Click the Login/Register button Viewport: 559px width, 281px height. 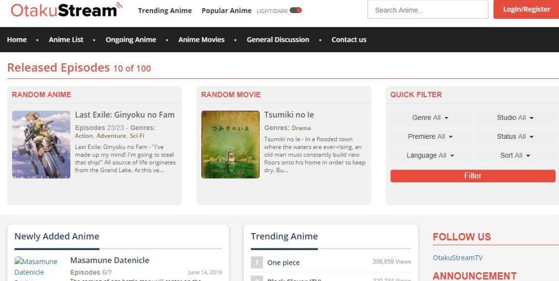click(526, 10)
